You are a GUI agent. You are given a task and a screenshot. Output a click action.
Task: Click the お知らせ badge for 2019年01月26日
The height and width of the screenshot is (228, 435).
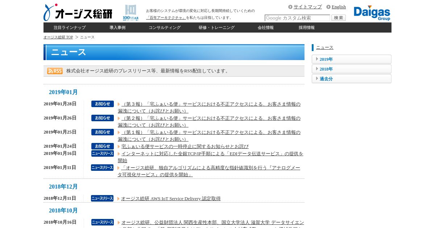(103, 118)
